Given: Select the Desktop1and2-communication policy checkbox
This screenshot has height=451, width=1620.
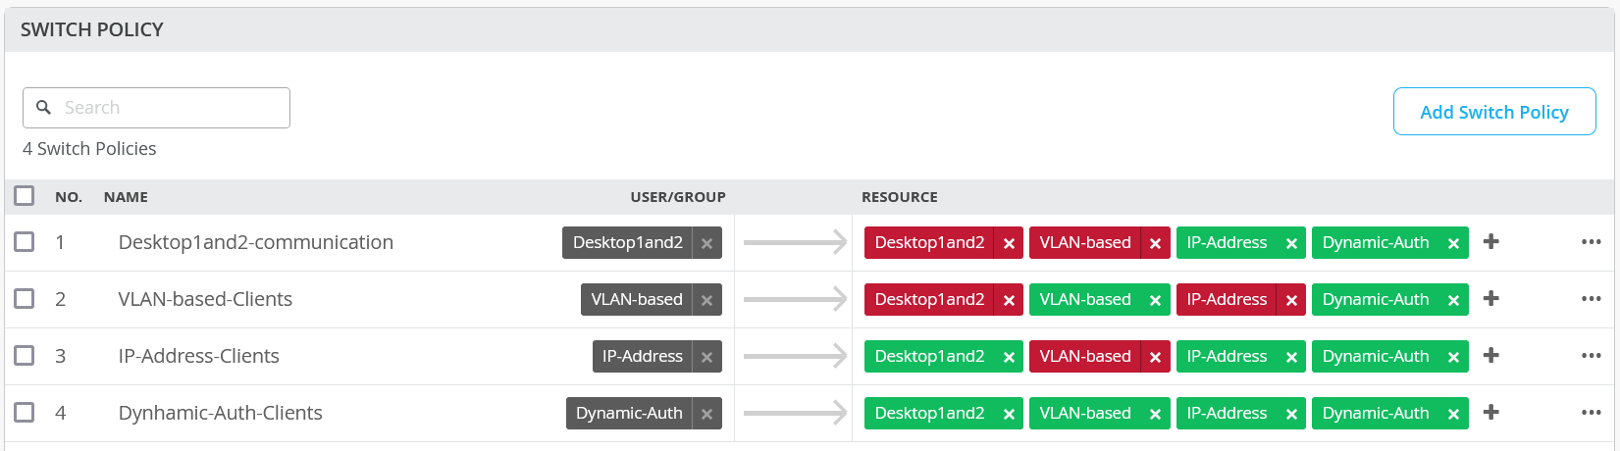Looking at the screenshot, I should click(25, 241).
